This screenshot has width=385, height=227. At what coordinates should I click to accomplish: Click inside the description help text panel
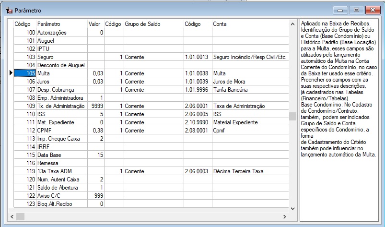(x=339, y=120)
